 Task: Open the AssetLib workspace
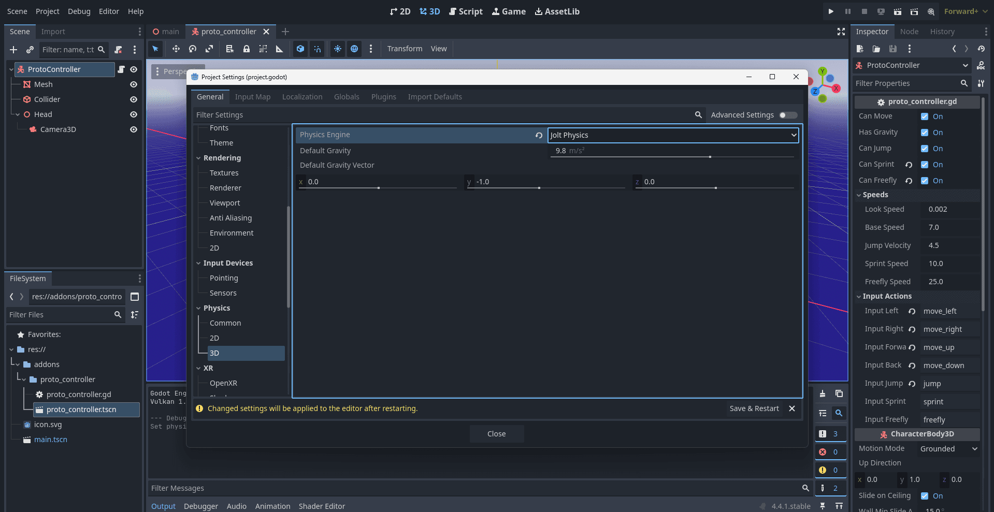coord(557,11)
